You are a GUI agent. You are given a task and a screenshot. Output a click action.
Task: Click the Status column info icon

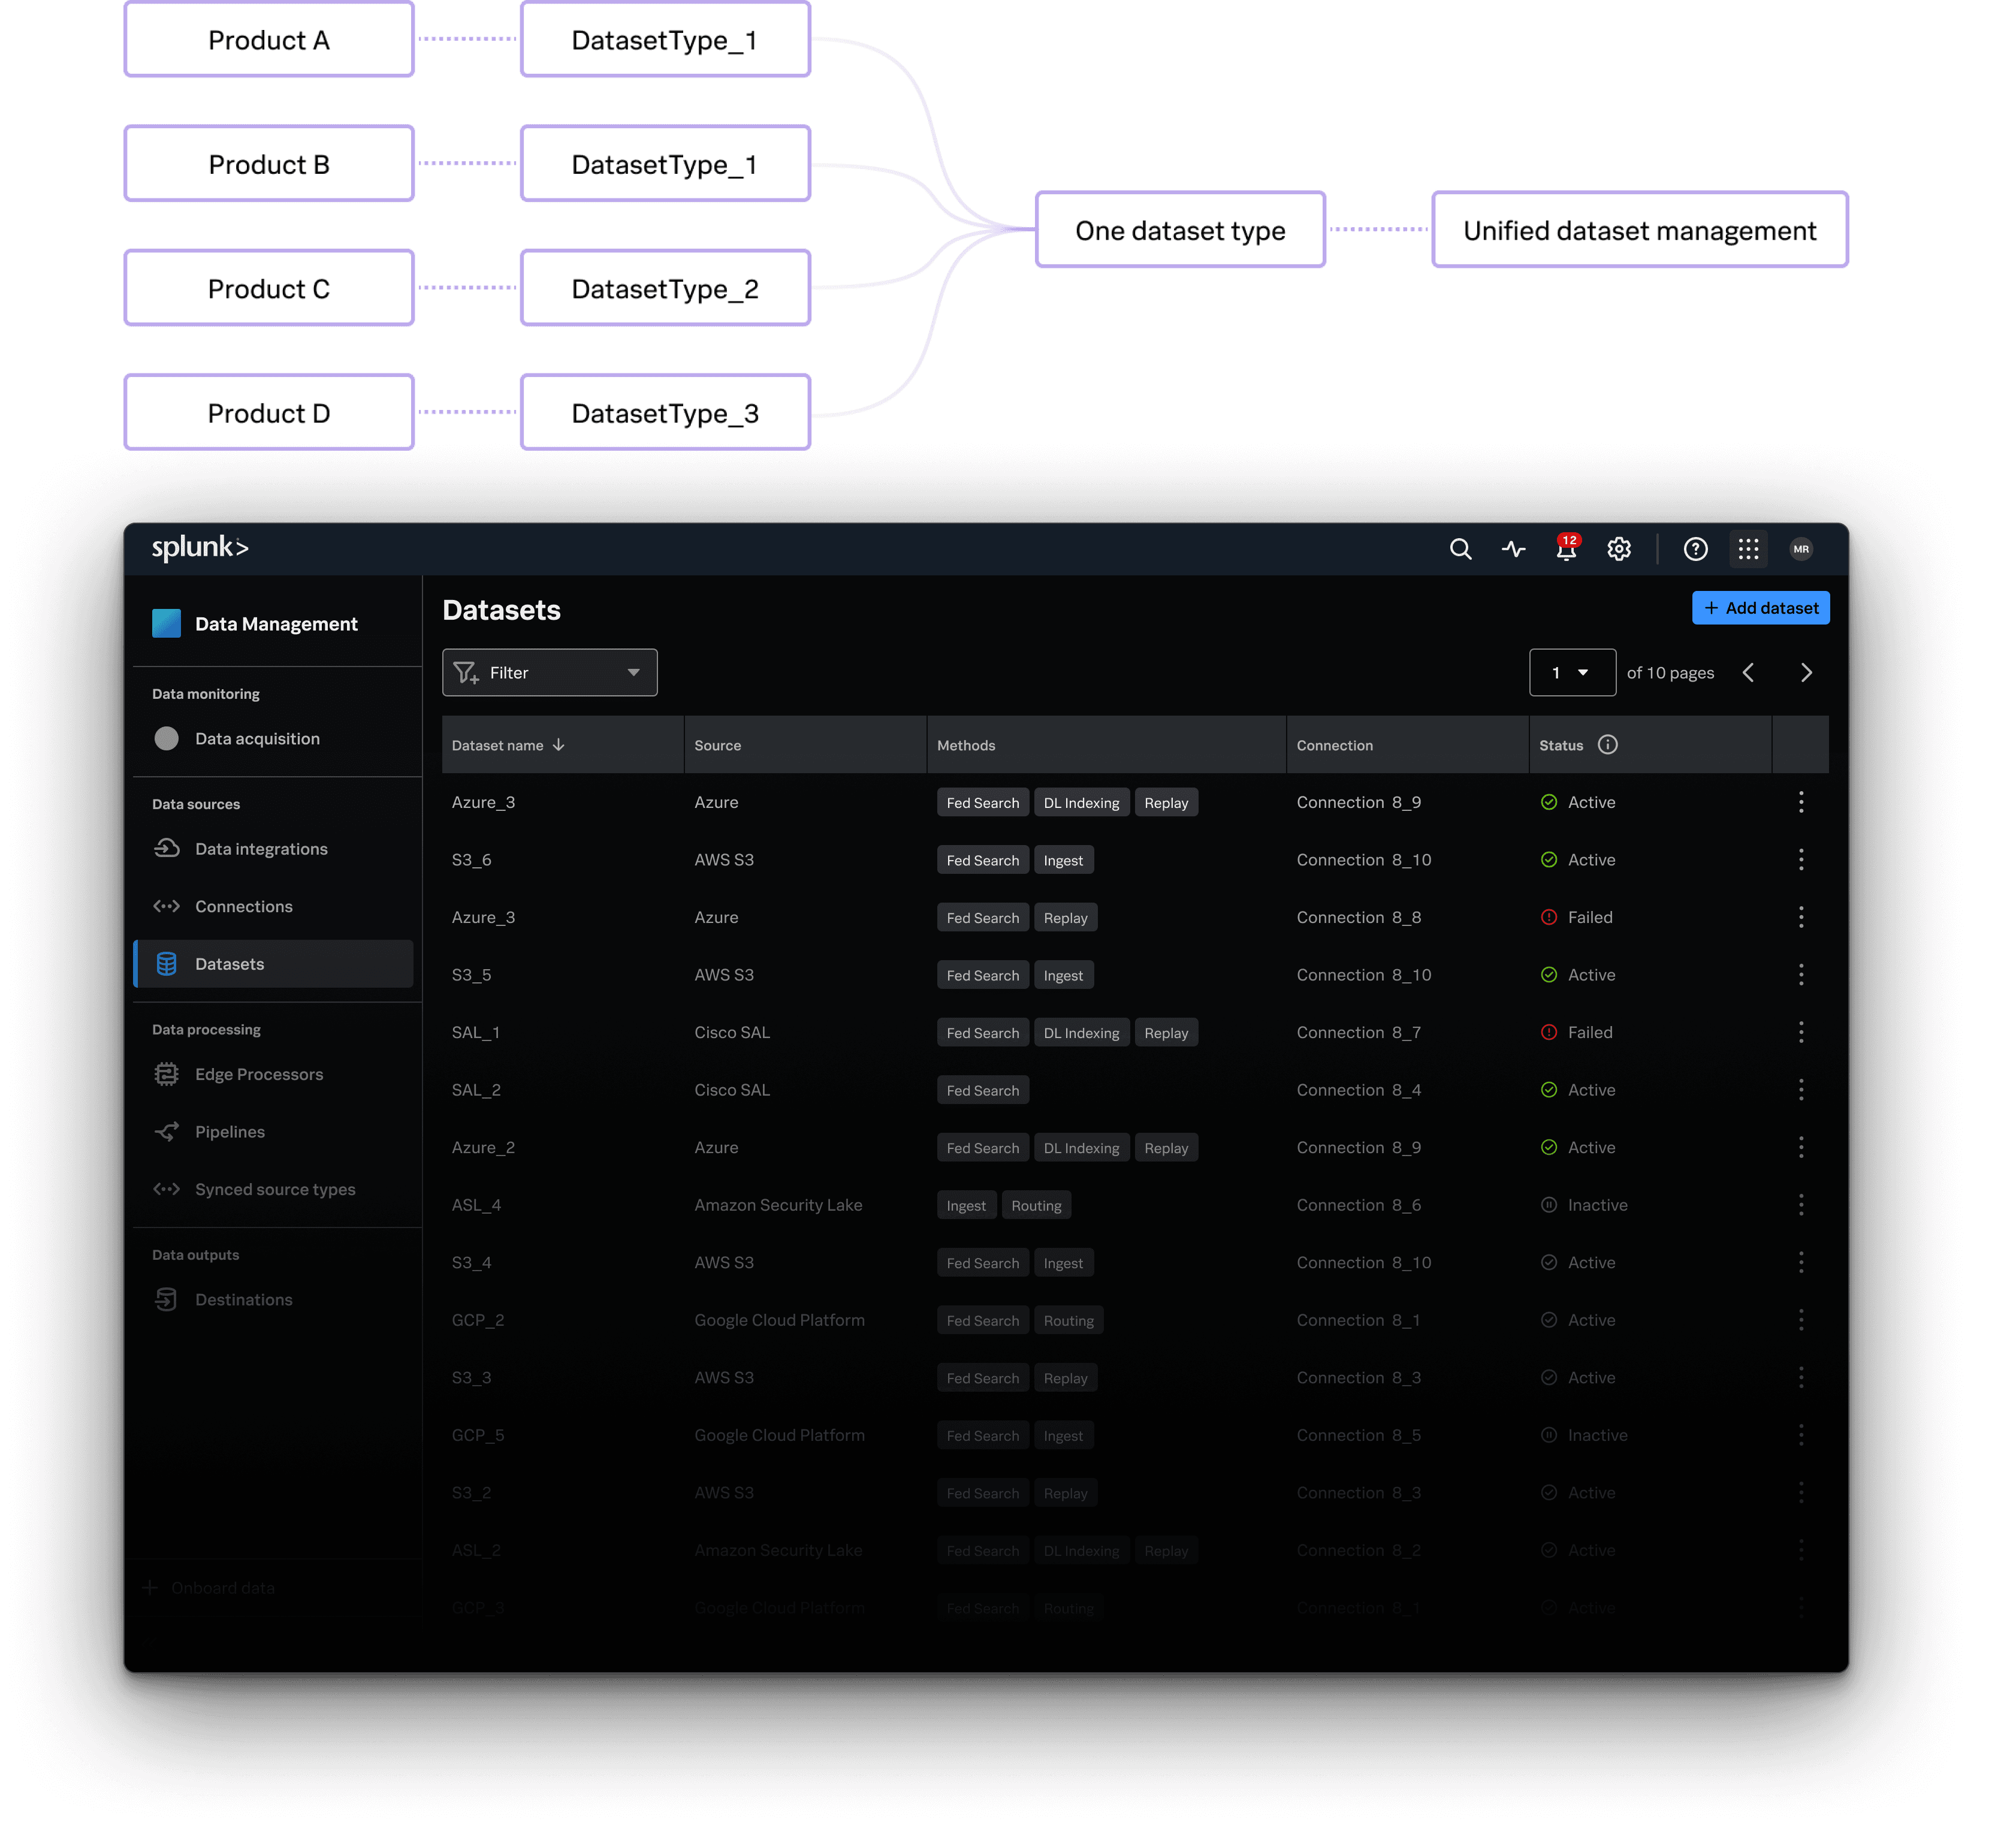pyautogui.click(x=1607, y=745)
